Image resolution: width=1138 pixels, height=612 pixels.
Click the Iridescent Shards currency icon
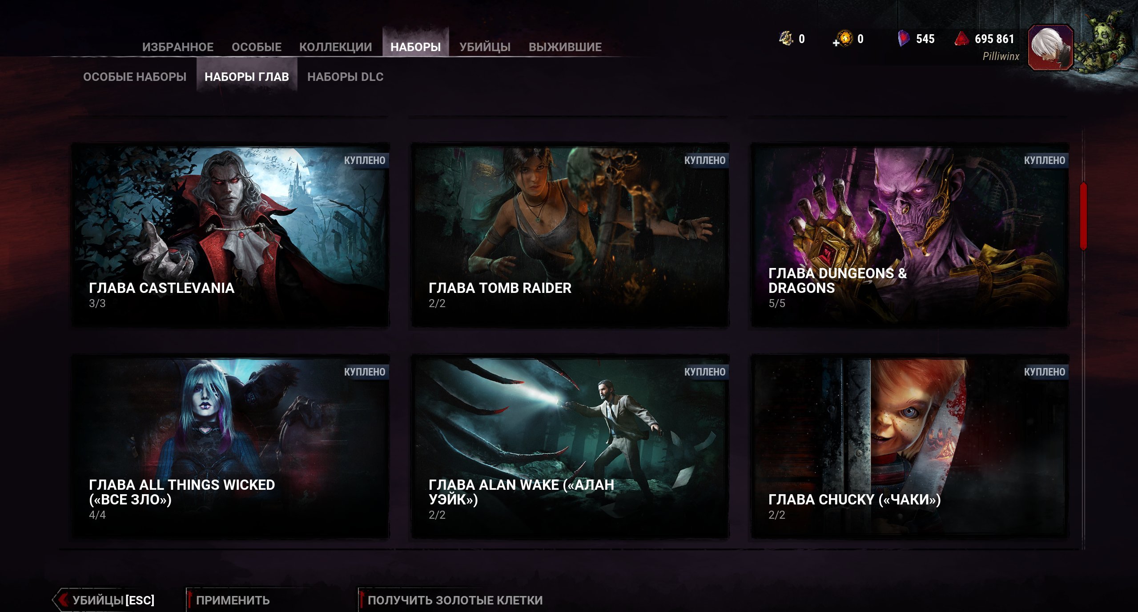coord(904,39)
